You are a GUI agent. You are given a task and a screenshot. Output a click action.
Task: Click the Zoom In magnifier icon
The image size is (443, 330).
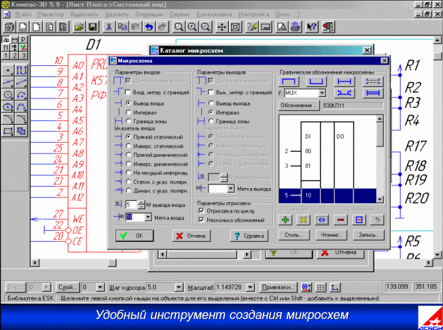pos(193,27)
